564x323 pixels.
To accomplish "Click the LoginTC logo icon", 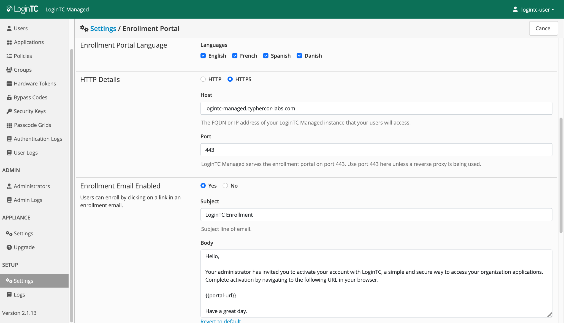I will [x=22, y=9].
